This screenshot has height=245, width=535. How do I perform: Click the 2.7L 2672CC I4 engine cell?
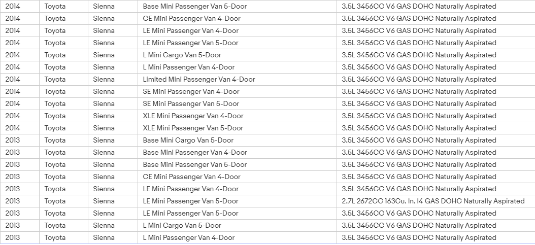click(x=436, y=201)
